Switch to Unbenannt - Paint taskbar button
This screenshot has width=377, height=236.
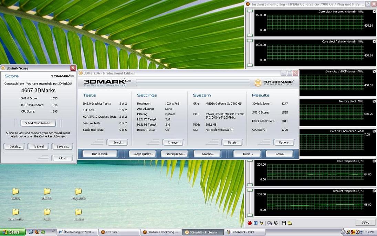[244, 232]
